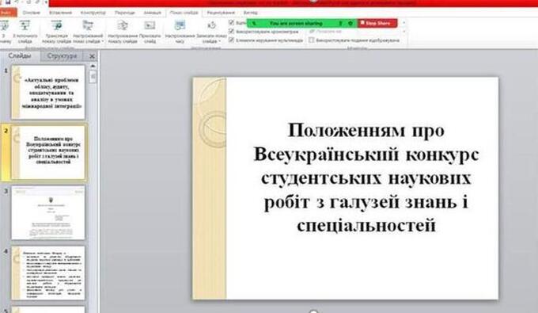
Task: Start Настроювання часу rehearse timings
Action: click(180, 32)
